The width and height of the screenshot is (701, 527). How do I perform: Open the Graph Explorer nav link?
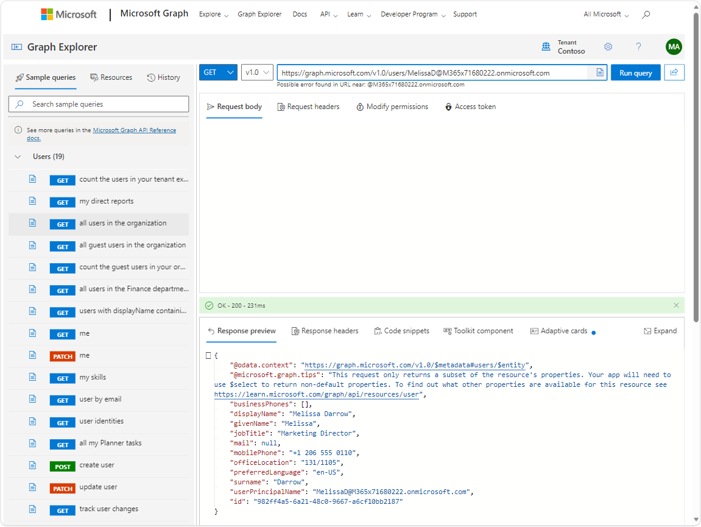[259, 14]
